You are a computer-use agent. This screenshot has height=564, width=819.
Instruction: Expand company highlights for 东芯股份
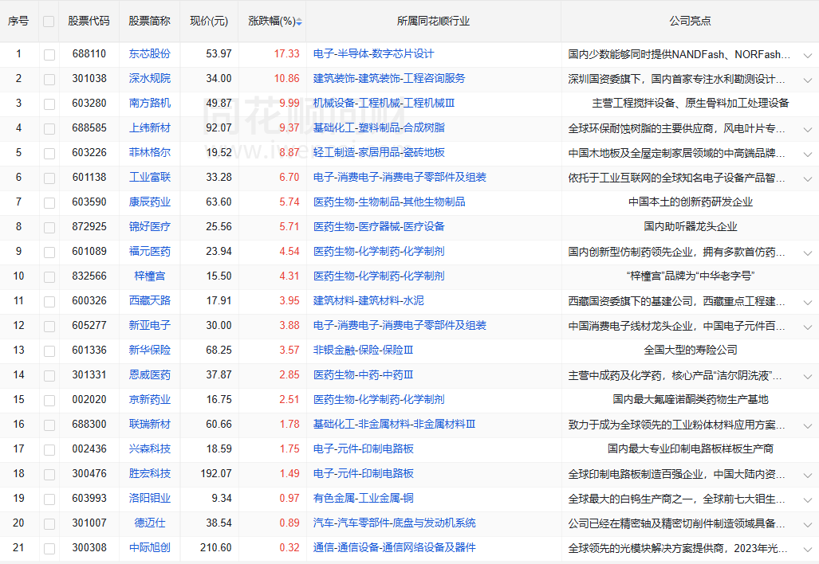tap(808, 55)
